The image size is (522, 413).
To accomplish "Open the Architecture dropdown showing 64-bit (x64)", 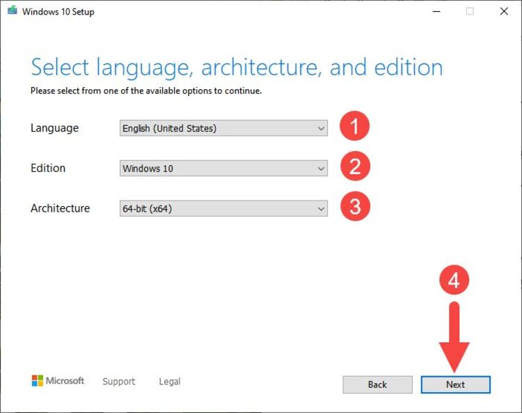I will coord(223,208).
